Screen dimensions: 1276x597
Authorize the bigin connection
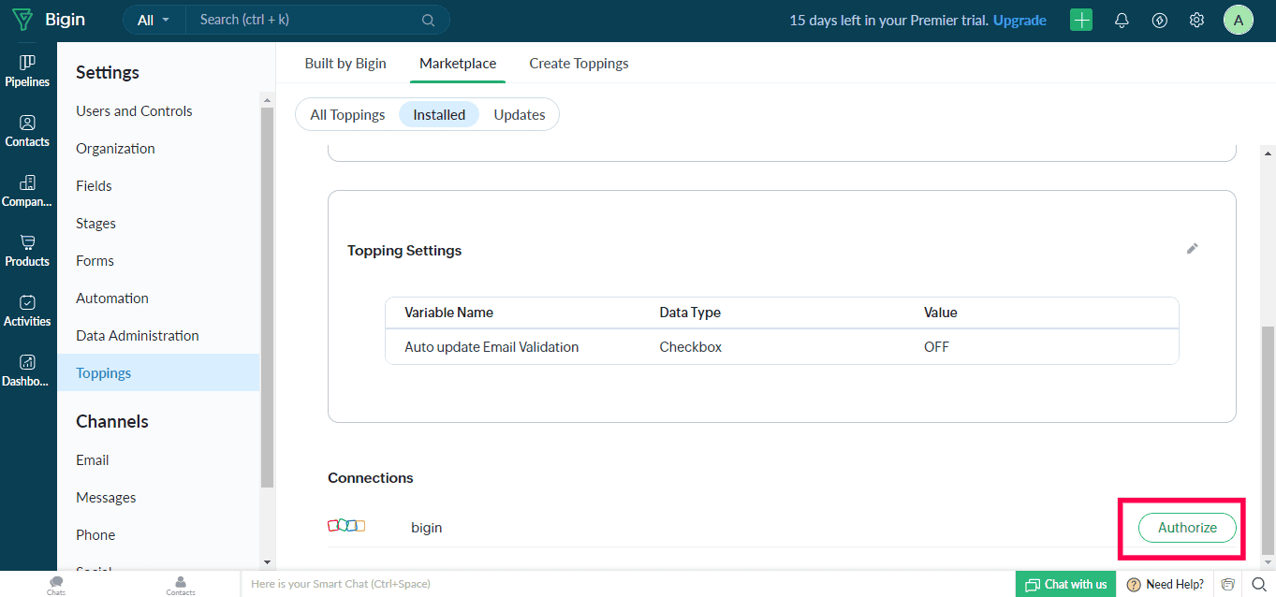tap(1187, 528)
